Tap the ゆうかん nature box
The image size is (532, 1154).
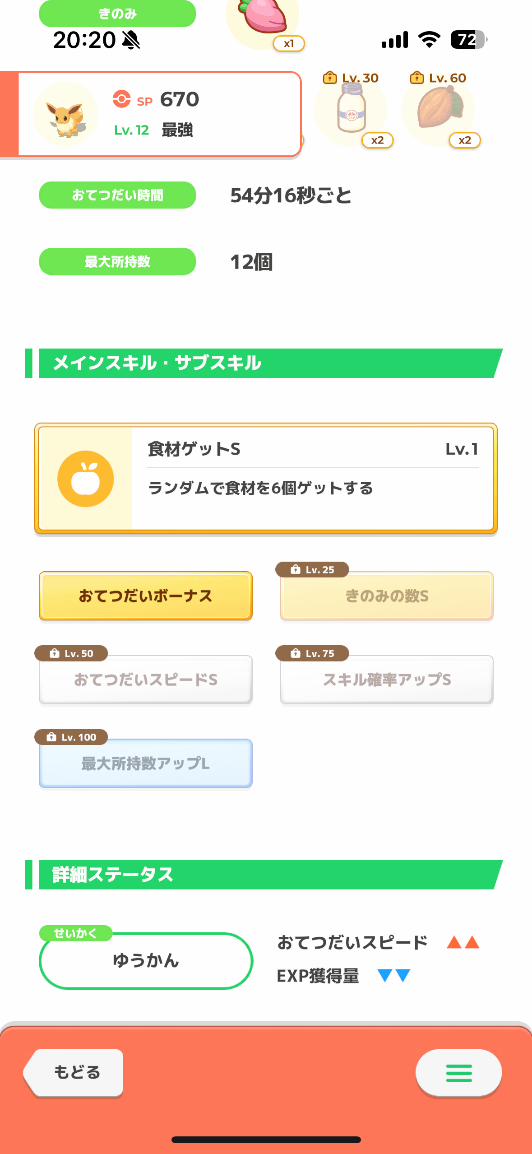(x=146, y=961)
